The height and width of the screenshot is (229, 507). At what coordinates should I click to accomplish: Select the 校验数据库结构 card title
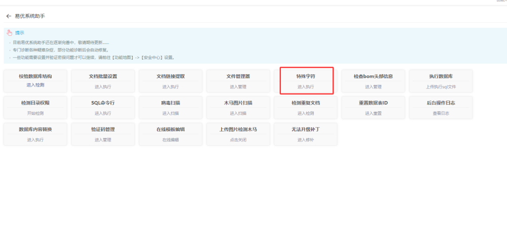pos(35,76)
